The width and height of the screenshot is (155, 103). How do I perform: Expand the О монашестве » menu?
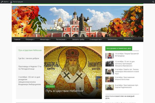tap(96, 39)
